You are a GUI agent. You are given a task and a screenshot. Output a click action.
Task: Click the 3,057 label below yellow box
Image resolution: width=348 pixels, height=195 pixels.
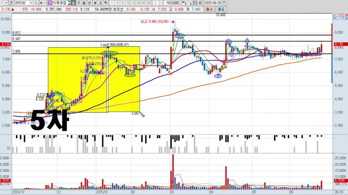click(x=135, y=113)
